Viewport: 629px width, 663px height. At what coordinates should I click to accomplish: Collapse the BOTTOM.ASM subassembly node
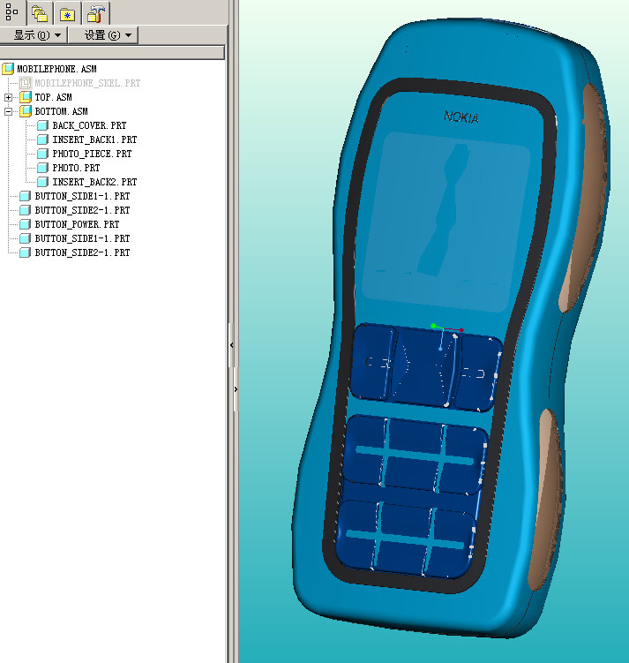tap(8, 111)
